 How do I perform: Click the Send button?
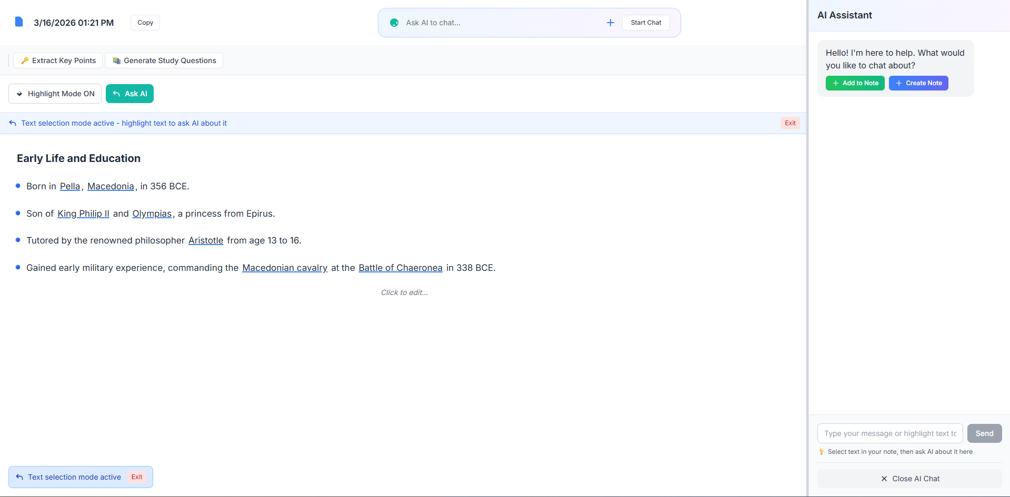click(984, 433)
